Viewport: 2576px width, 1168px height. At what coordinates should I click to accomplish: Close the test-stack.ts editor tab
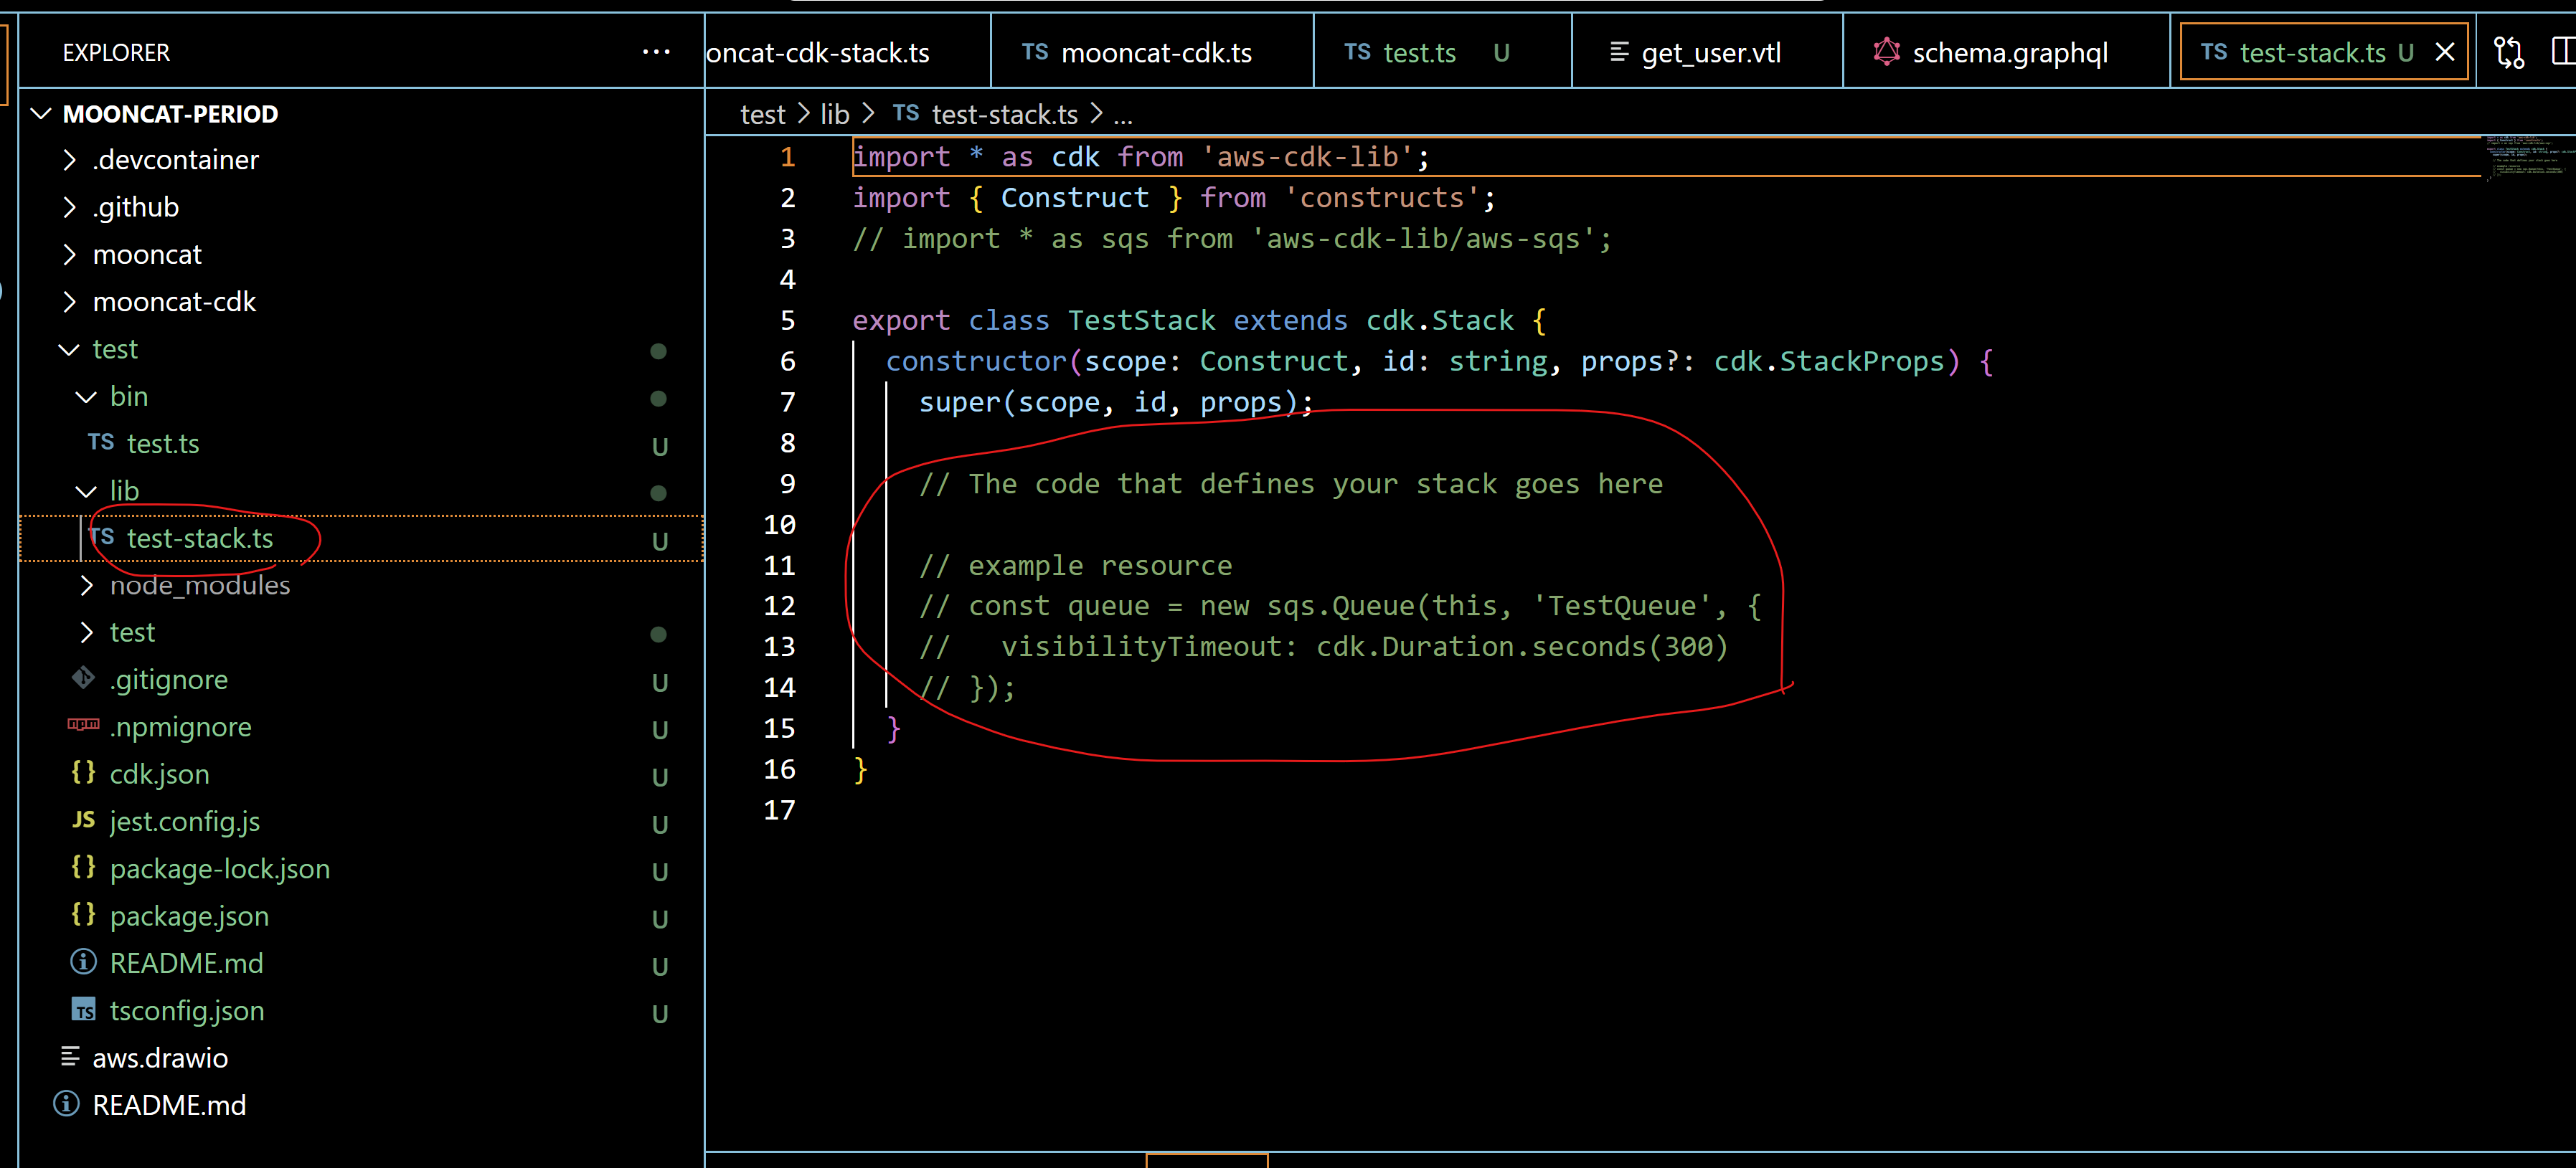coord(2445,52)
